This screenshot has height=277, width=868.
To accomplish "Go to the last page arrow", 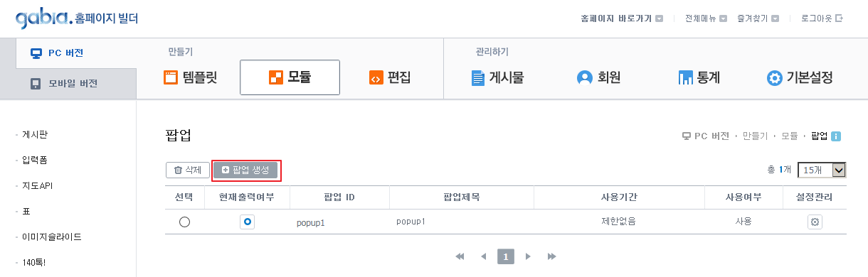I will [x=551, y=256].
